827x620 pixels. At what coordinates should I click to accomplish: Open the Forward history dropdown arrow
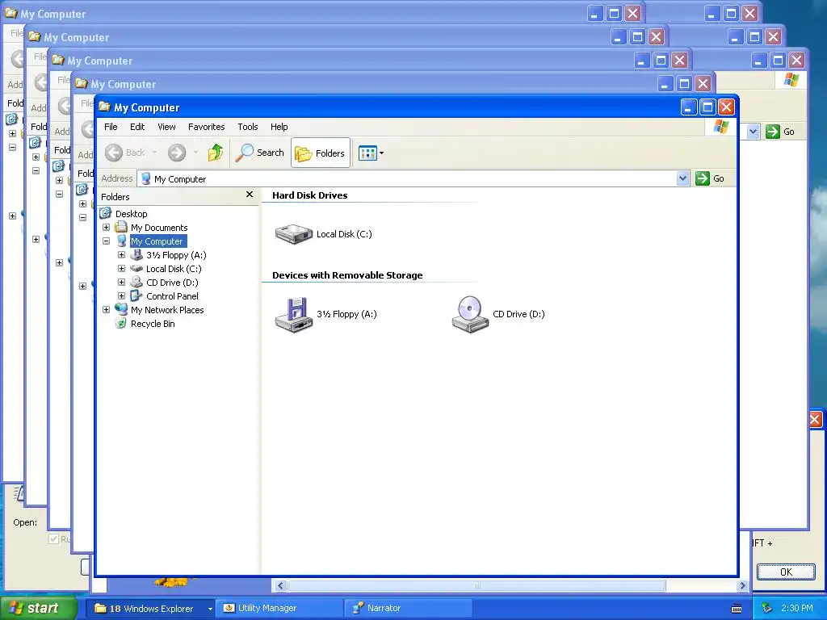tap(195, 153)
